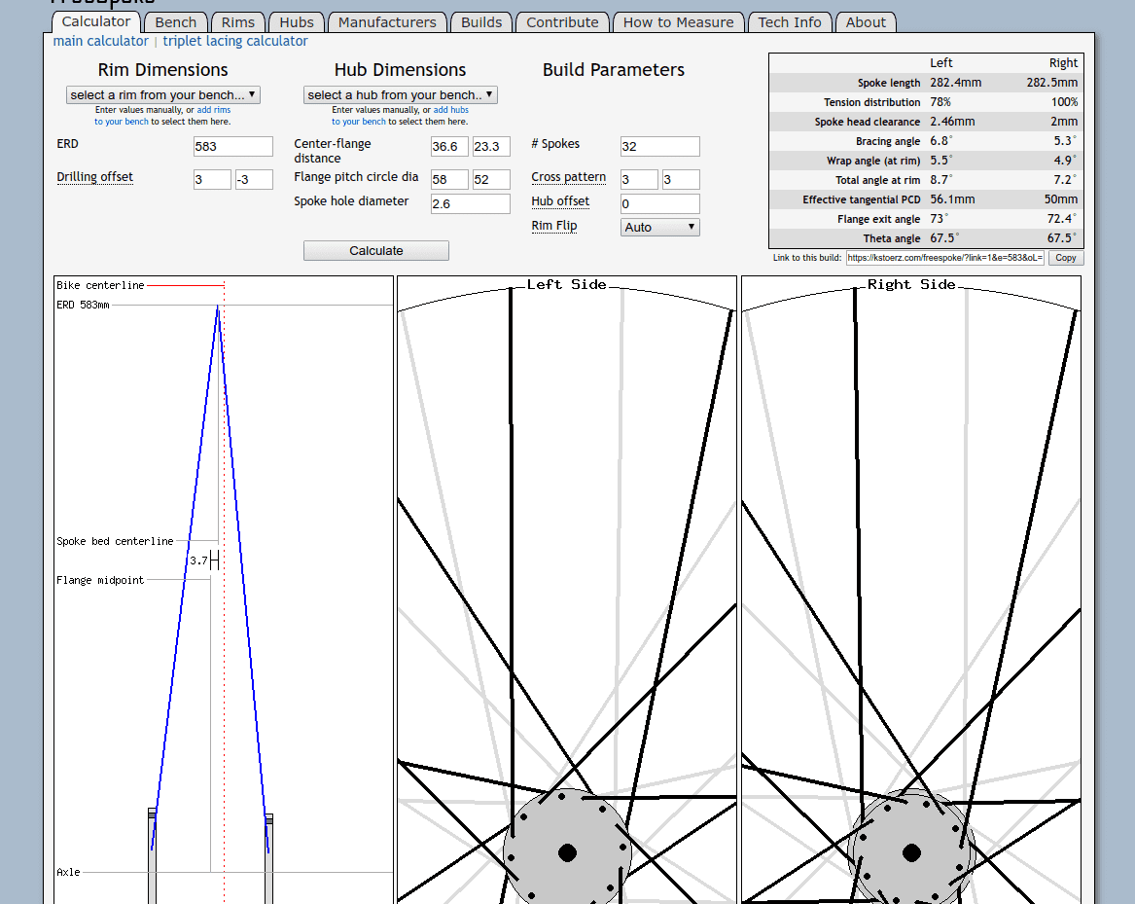Copy the build link
1135x904 pixels.
[x=1065, y=258]
